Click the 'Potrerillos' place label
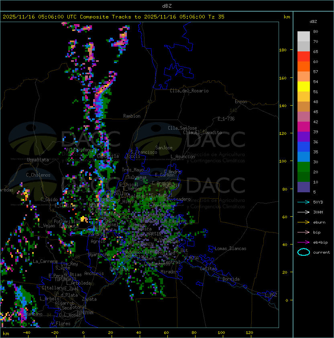Image resolution: width=334 pixels, height=338 pixels. coord(67,222)
